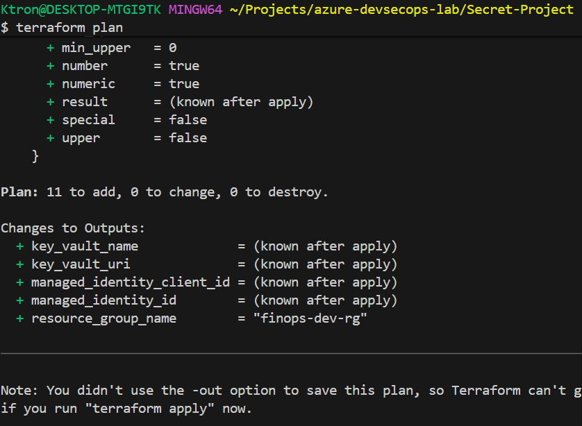Viewport: 582px width, 426px height.
Task: Click the "result" attribute name
Action: (x=85, y=102)
